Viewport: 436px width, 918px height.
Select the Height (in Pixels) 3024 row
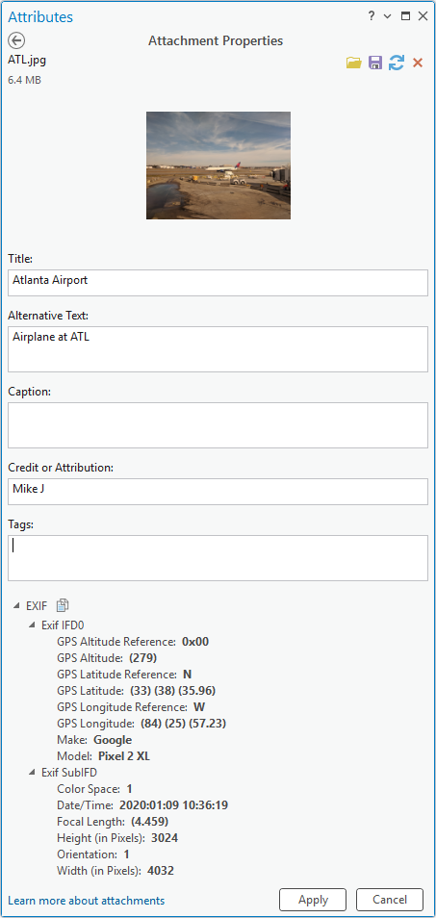[117, 838]
